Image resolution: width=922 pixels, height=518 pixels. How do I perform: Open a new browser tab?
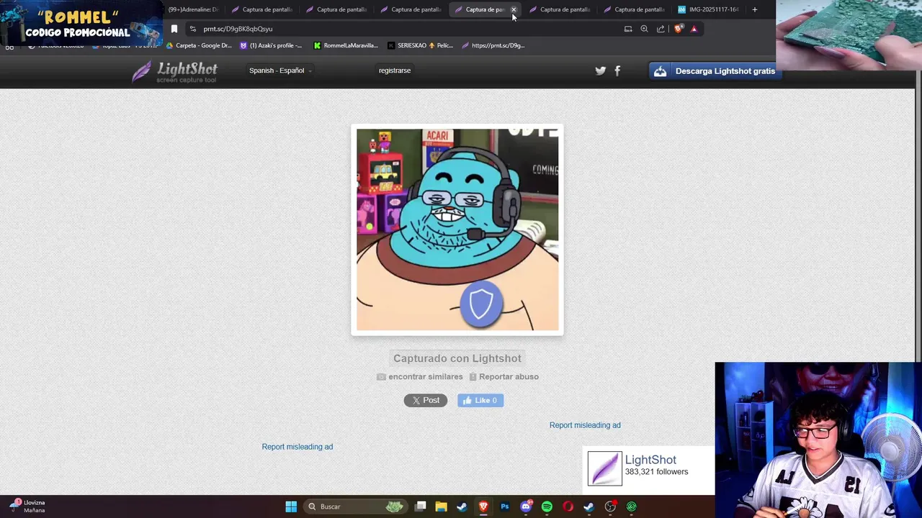(754, 9)
